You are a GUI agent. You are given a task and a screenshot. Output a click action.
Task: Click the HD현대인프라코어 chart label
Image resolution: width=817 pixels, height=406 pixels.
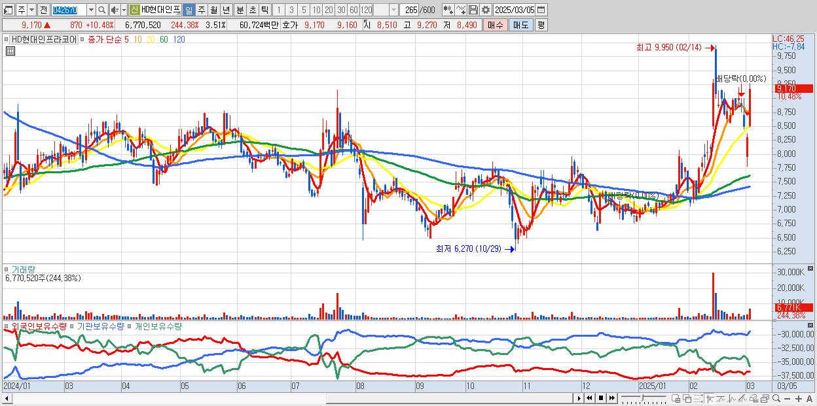[x=44, y=39]
